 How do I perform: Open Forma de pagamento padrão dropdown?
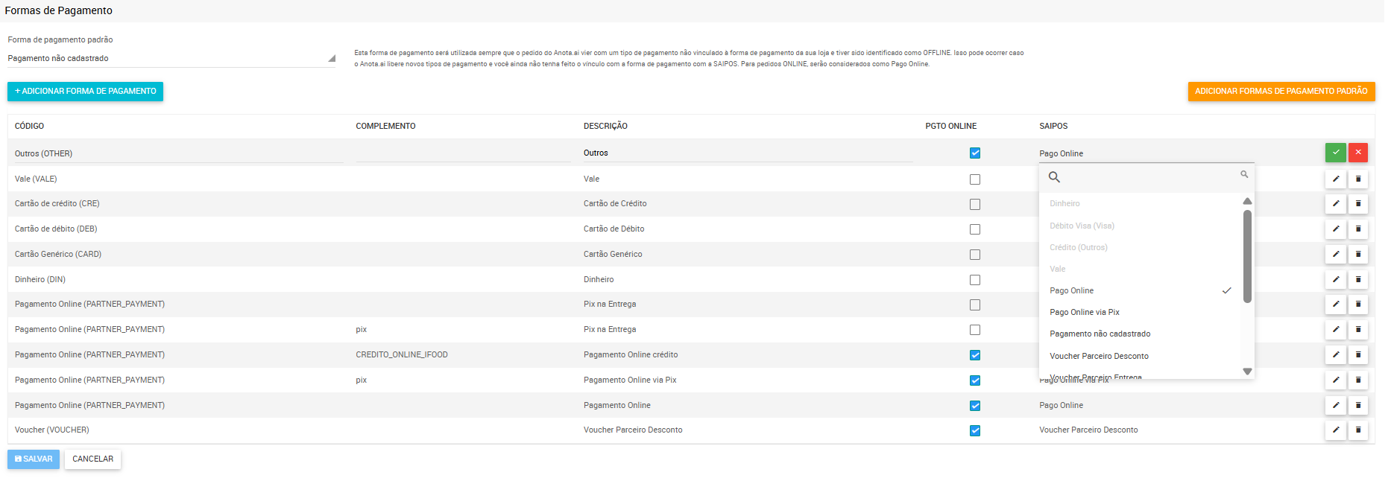coord(171,58)
